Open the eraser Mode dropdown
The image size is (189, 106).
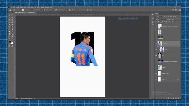click(x=31, y=10)
